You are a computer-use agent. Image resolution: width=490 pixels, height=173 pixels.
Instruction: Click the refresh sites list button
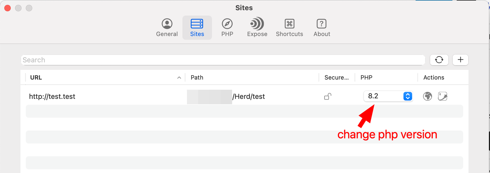tap(439, 60)
